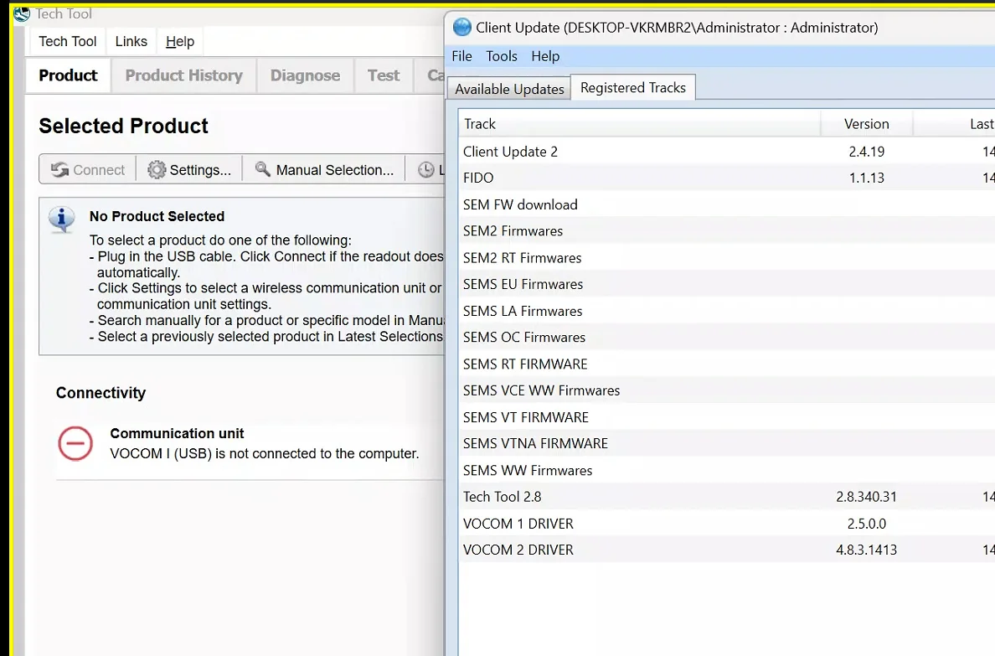Open the Help menu in Client Update
The image size is (995, 656).
545,56
